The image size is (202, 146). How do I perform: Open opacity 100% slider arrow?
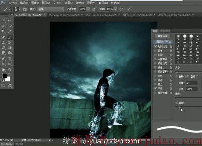coord(88,9)
